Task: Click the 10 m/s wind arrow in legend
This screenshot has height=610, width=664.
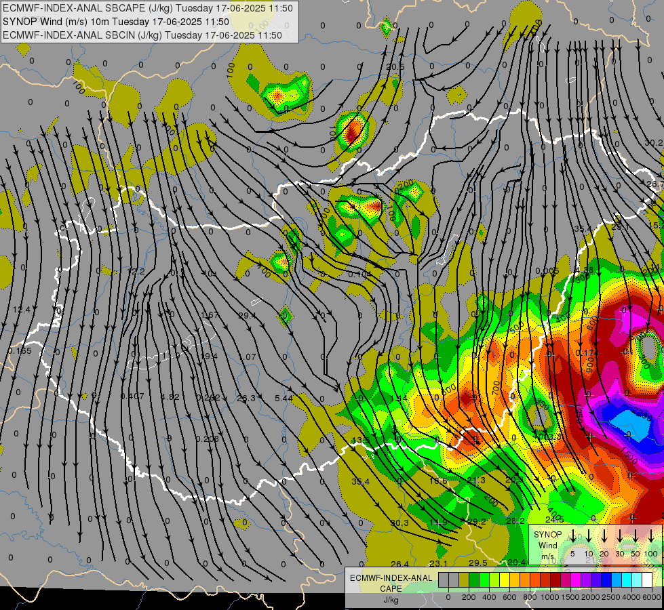Action: pyautogui.click(x=589, y=536)
